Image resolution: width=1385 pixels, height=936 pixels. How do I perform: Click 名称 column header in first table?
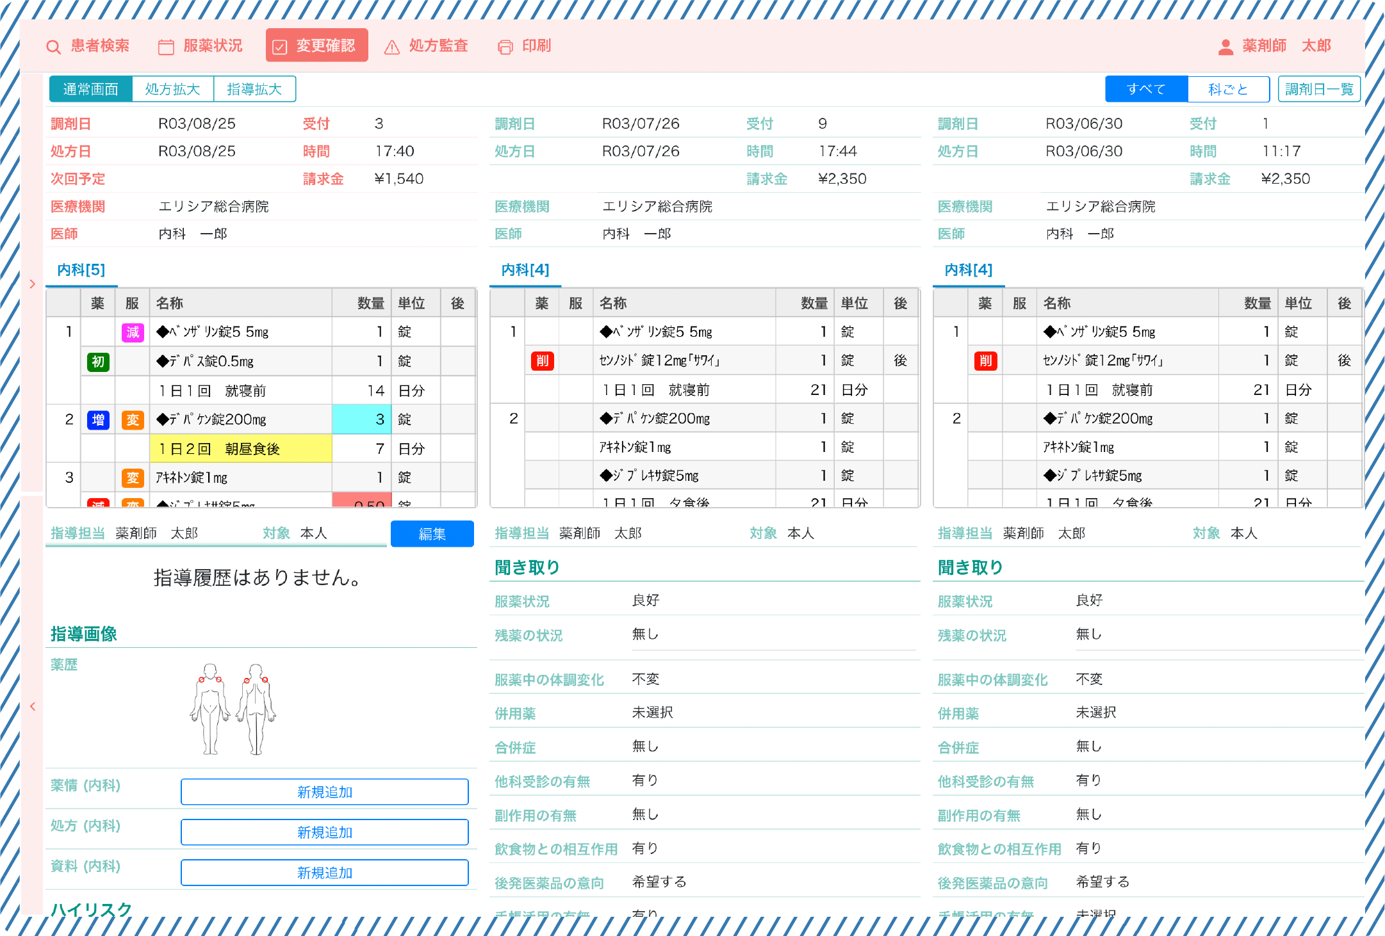(x=240, y=303)
